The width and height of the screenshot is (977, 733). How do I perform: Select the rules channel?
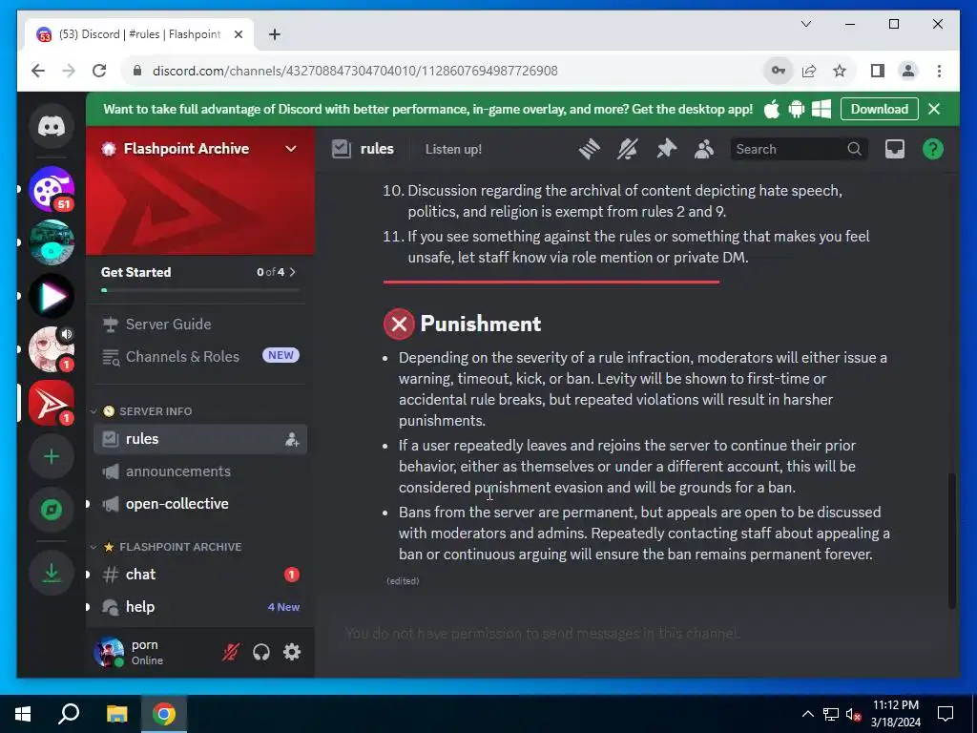tap(199, 439)
